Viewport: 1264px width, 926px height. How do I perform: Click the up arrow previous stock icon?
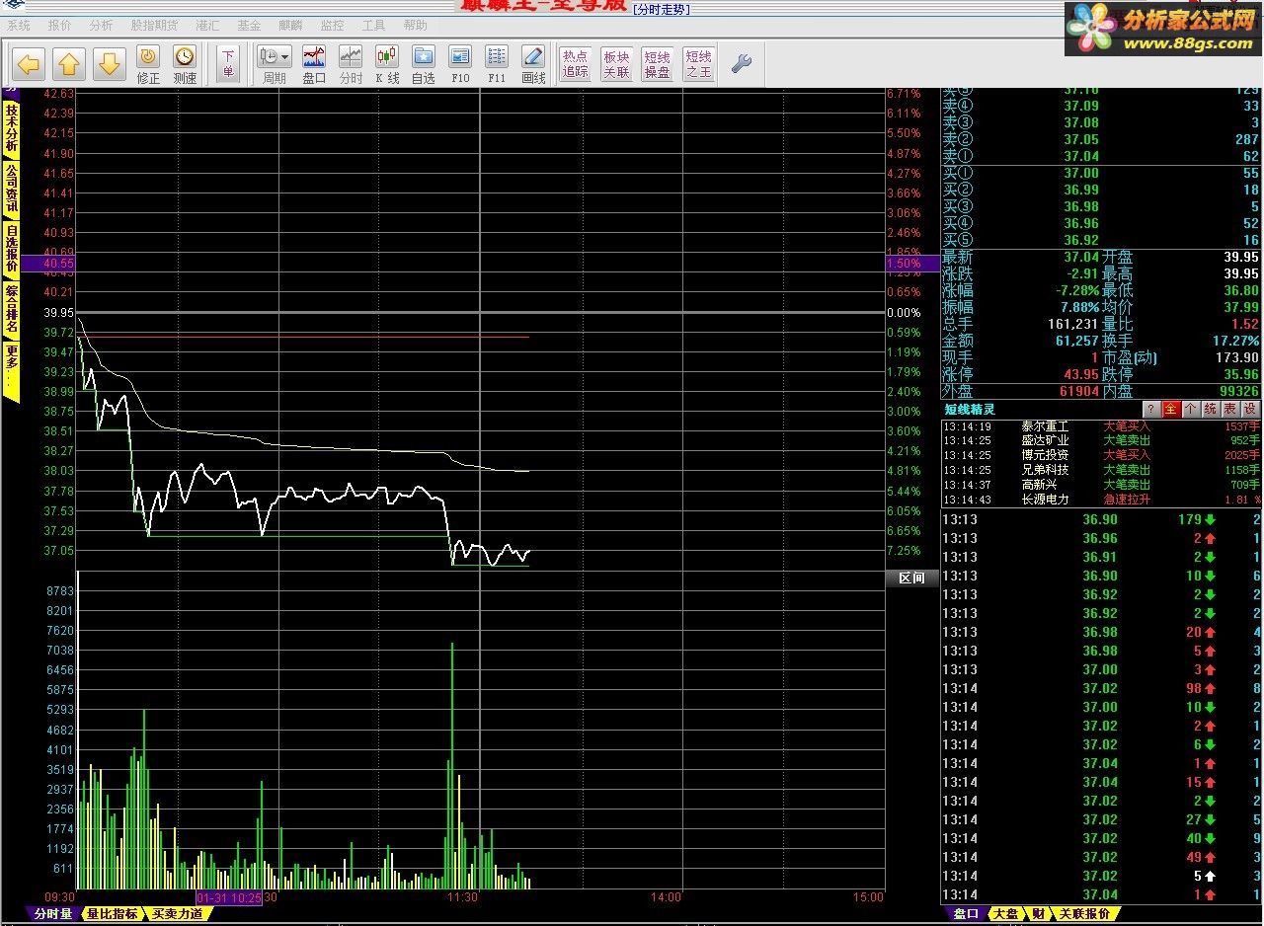(x=69, y=65)
